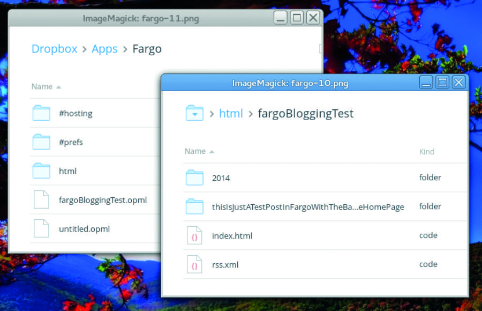The height and width of the screenshot is (311, 482).
Task: Click the index.html code file icon
Action: [x=194, y=235]
